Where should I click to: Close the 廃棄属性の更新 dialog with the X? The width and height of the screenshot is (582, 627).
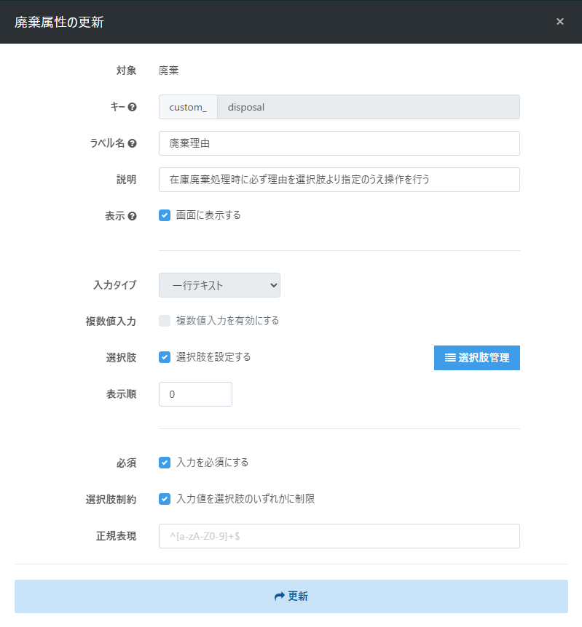pyautogui.click(x=560, y=22)
